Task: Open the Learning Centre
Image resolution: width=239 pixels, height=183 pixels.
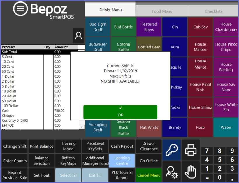Action: (x=122, y=161)
